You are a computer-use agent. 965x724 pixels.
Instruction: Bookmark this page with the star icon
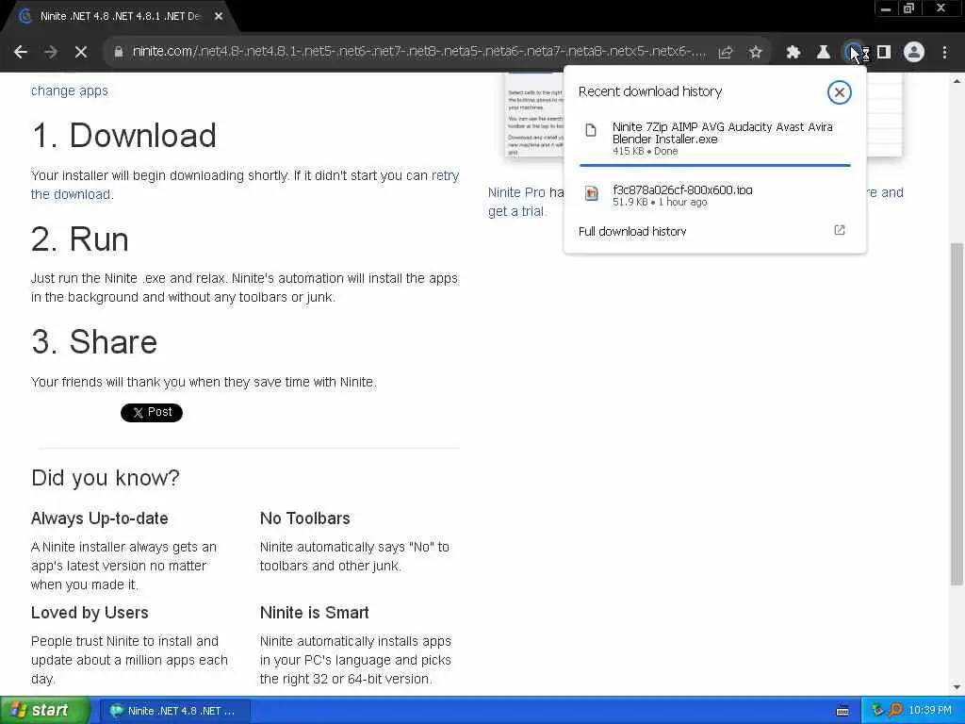pos(756,53)
